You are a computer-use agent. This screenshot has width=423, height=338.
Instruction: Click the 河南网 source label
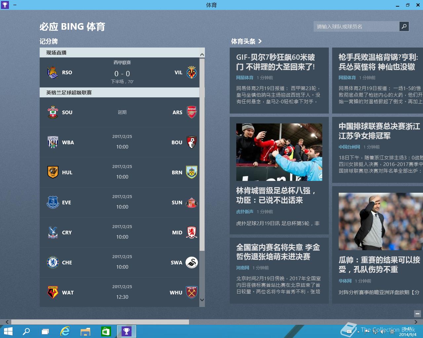(x=243, y=268)
